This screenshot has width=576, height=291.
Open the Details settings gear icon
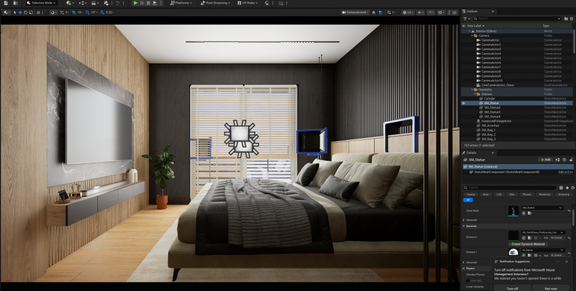[573, 188]
